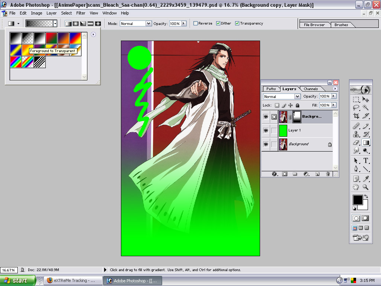Screen dimensions: 381x286
Task: Open the gradient picker flyout menu
Action: (93, 35)
